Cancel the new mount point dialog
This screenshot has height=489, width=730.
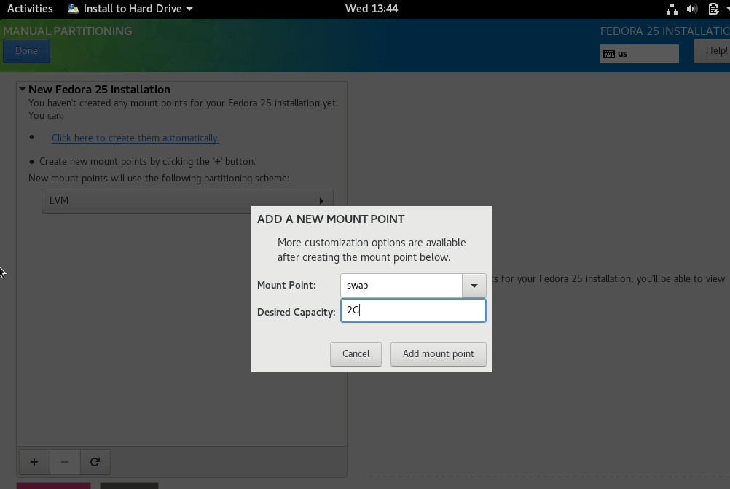[x=356, y=353]
